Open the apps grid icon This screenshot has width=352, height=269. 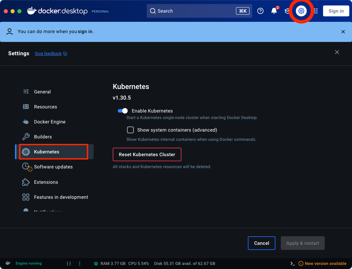pos(316,11)
